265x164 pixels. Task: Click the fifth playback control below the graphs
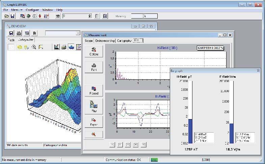tap(143, 144)
